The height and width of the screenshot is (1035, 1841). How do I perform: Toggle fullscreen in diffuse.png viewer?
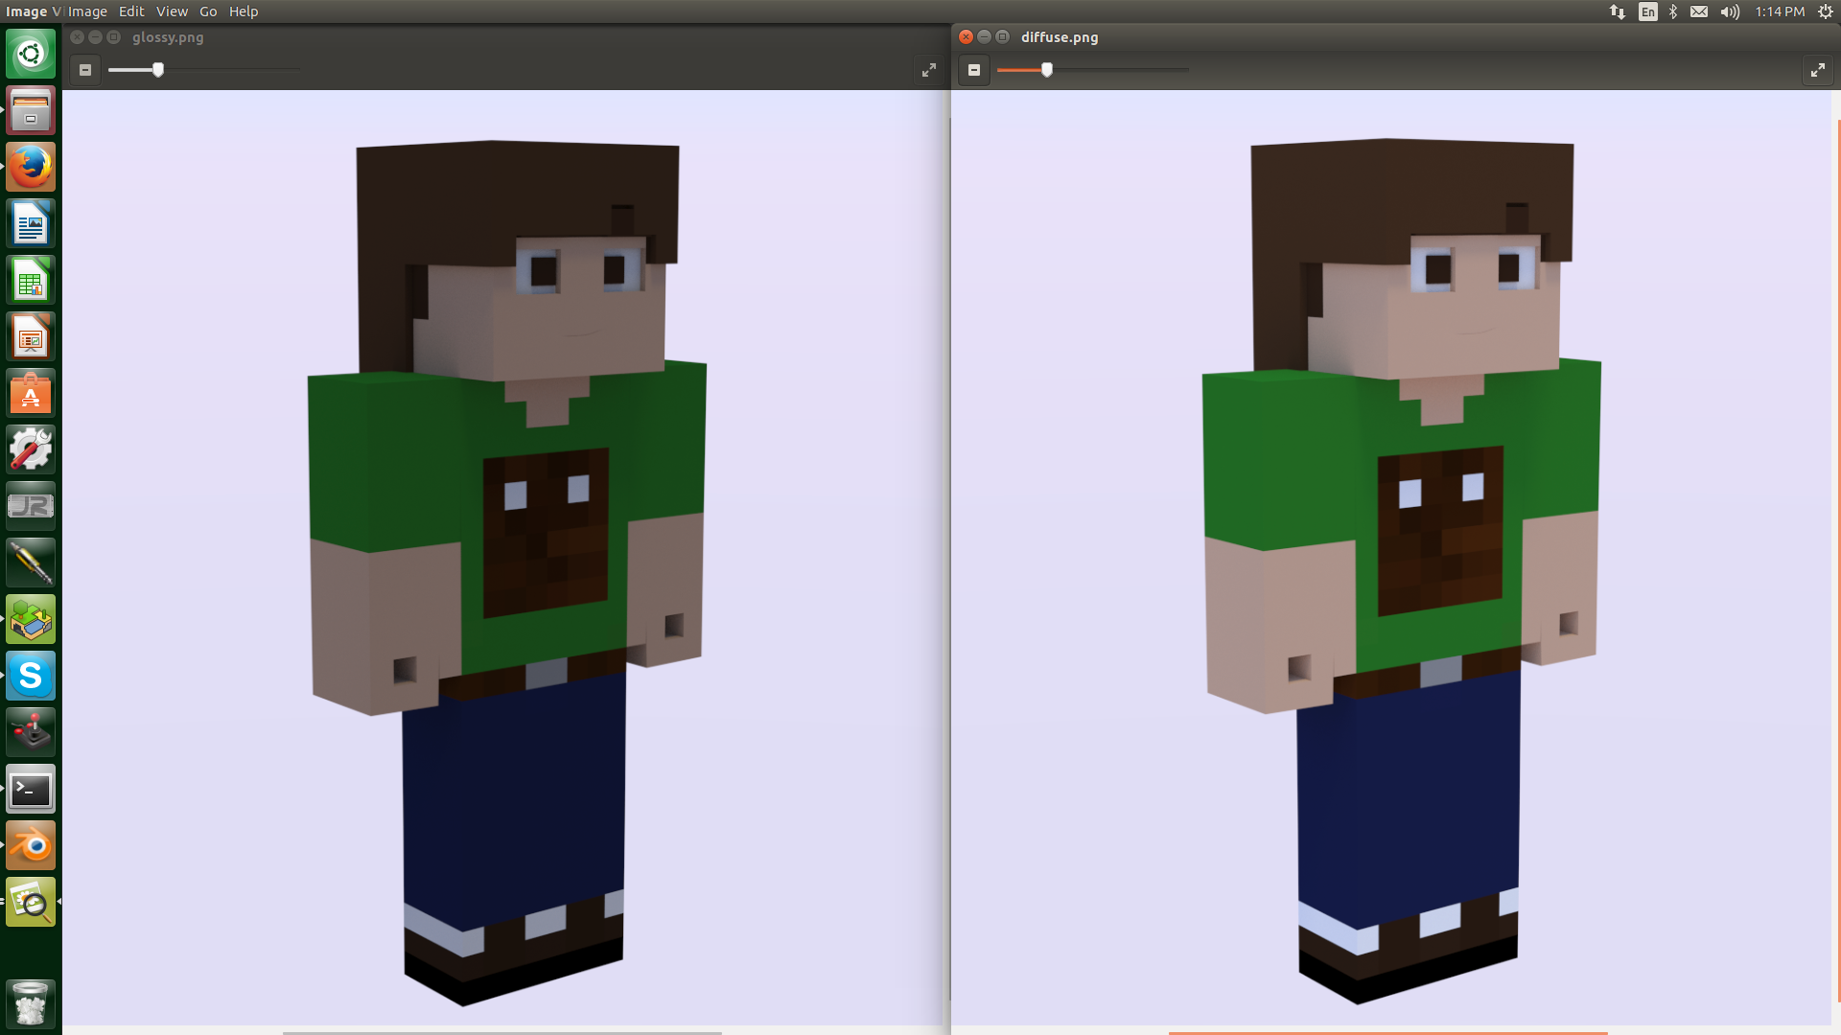click(x=1817, y=70)
